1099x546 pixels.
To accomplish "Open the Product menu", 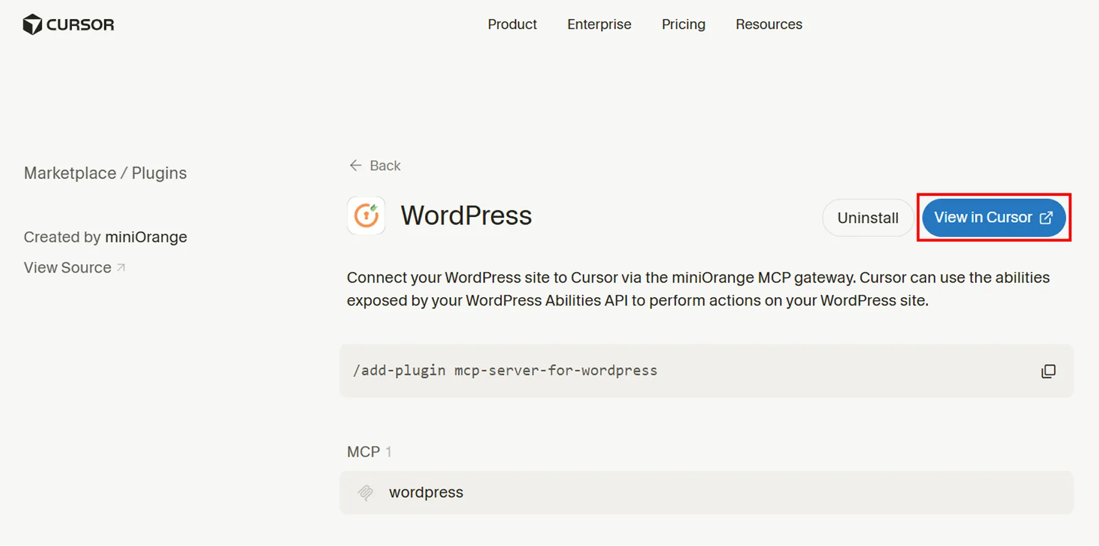I will coord(512,24).
